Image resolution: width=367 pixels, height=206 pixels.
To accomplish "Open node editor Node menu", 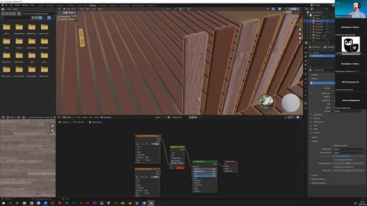I will pos(96,117).
